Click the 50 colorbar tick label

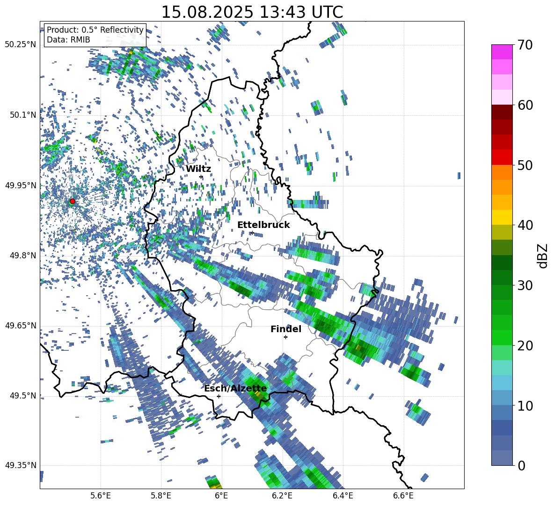pyautogui.click(x=525, y=165)
